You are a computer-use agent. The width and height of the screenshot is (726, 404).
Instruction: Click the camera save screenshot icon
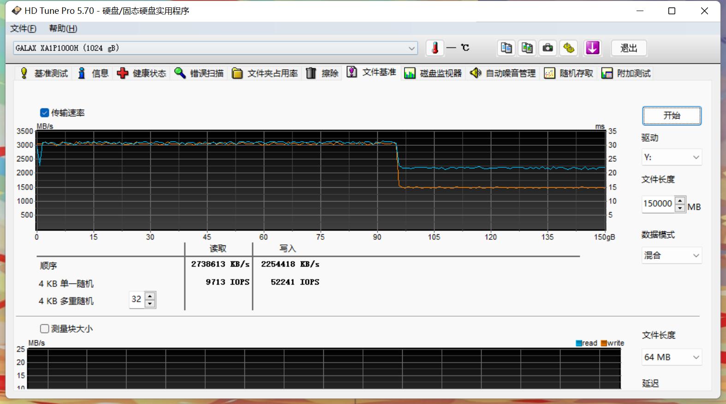tap(547, 48)
